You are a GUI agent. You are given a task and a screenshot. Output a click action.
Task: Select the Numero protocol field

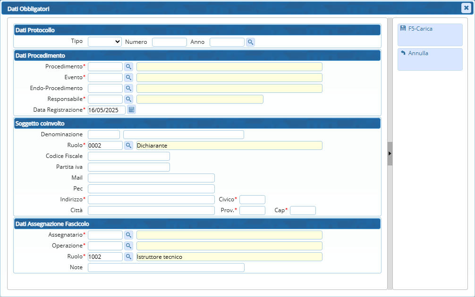pos(169,42)
